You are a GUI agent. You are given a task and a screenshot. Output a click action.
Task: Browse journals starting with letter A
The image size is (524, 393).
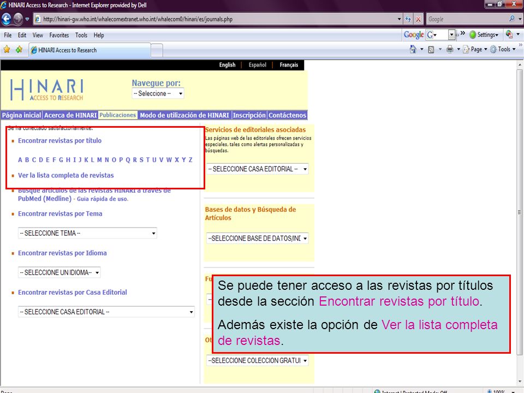20,160
